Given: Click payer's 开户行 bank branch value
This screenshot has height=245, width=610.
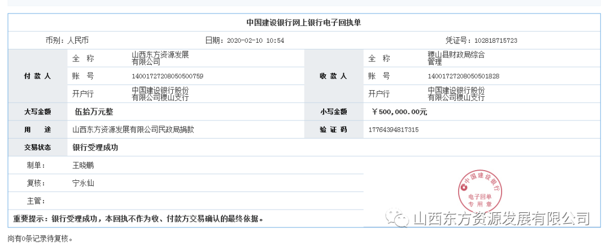Looking at the screenshot, I should pyautogui.click(x=160, y=94).
